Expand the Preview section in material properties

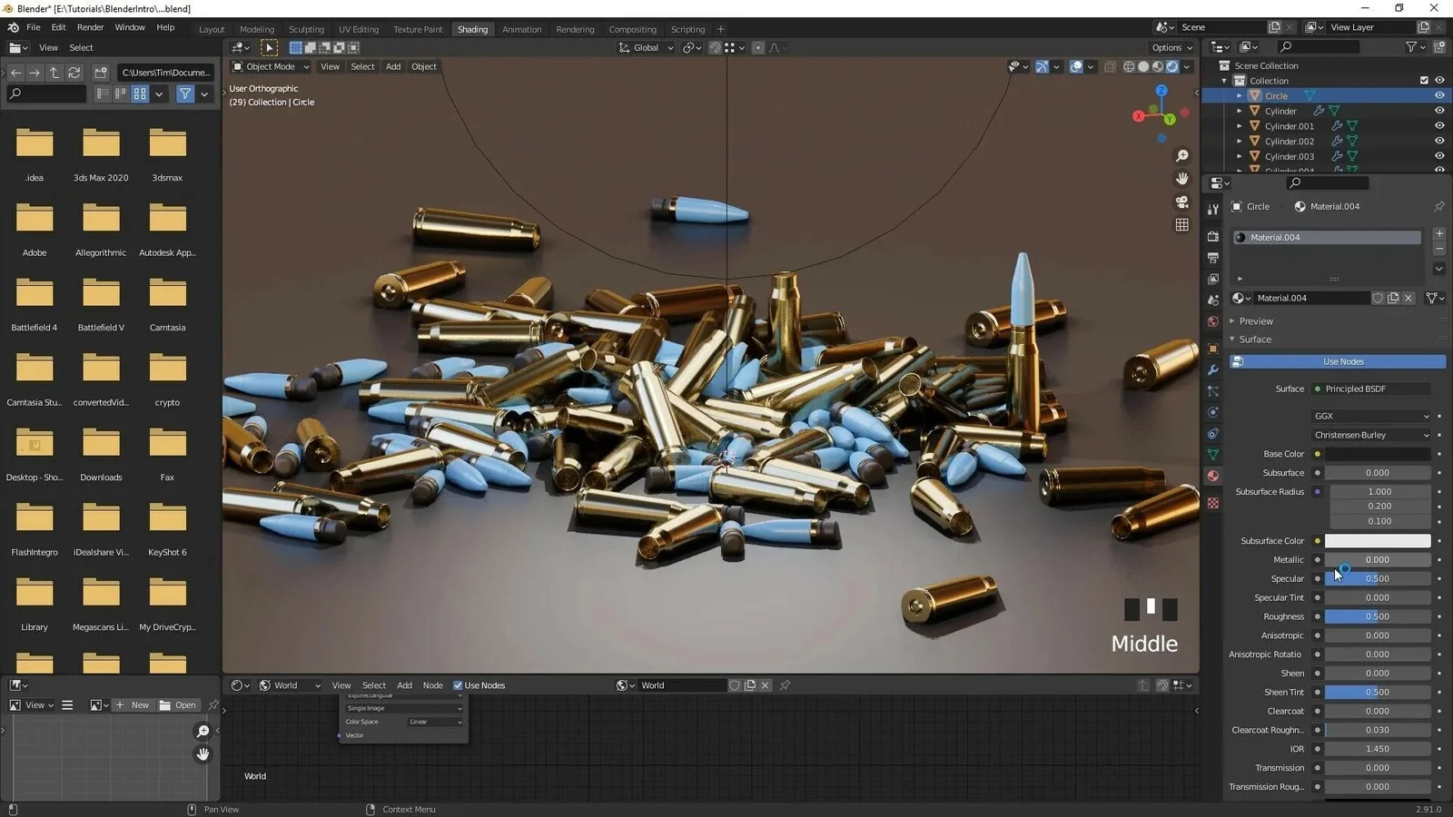coord(1256,320)
